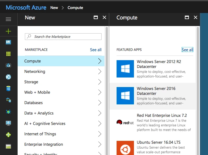Click the Ubuntu Server logo tile
The width and height of the screenshot is (208, 155).
click(x=125, y=148)
